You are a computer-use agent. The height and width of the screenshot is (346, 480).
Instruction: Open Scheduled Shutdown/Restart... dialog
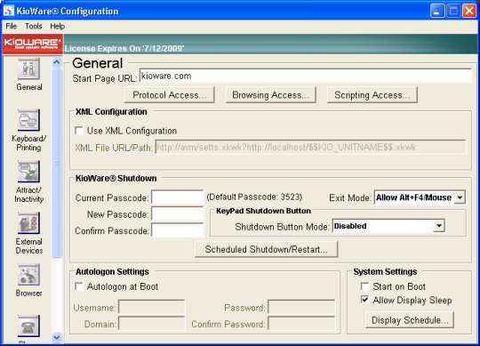[267, 249]
